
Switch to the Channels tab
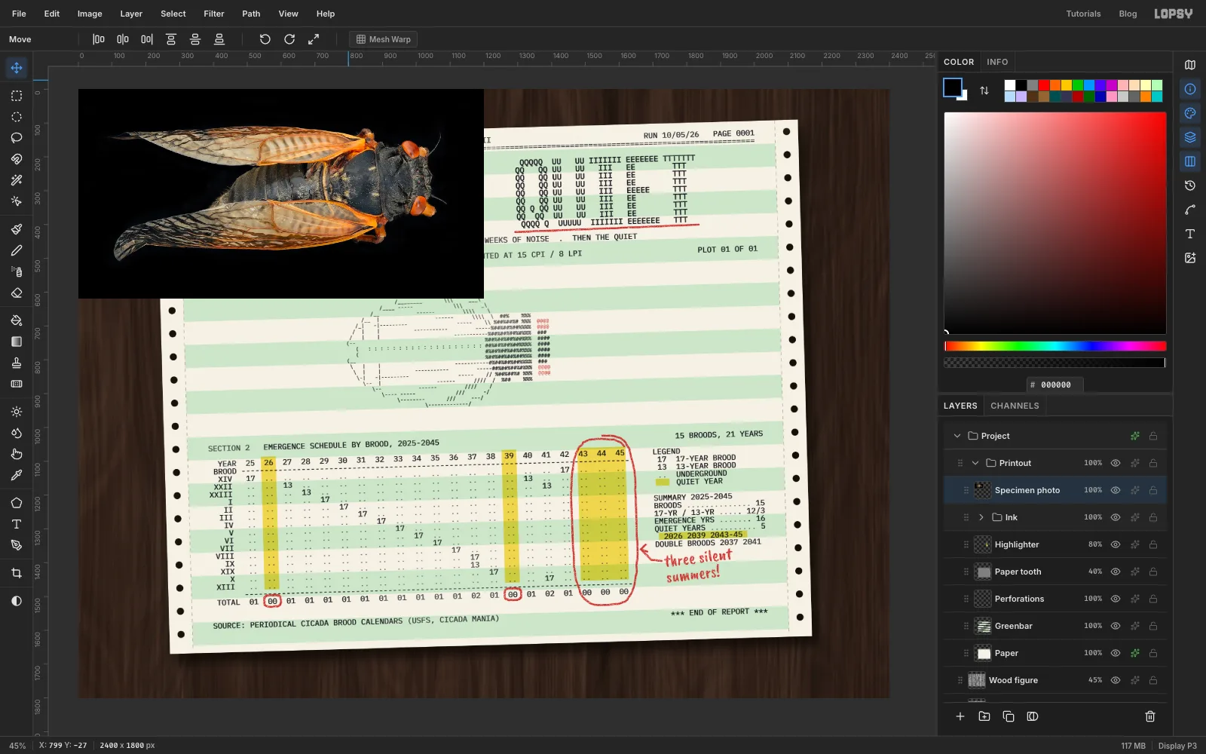point(1015,406)
